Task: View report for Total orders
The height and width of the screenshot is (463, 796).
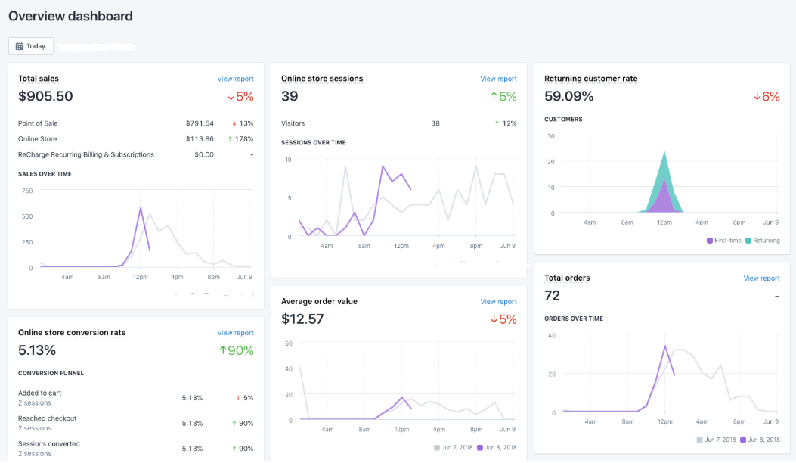Action: pyautogui.click(x=761, y=278)
